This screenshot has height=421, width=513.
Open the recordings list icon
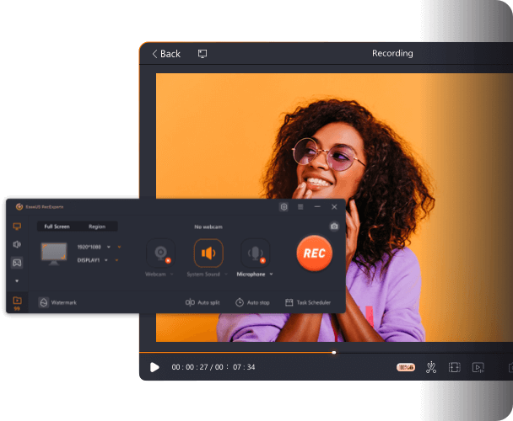point(17,301)
